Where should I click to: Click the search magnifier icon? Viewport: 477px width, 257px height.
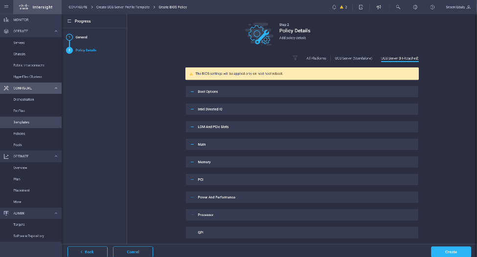[x=398, y=7]
